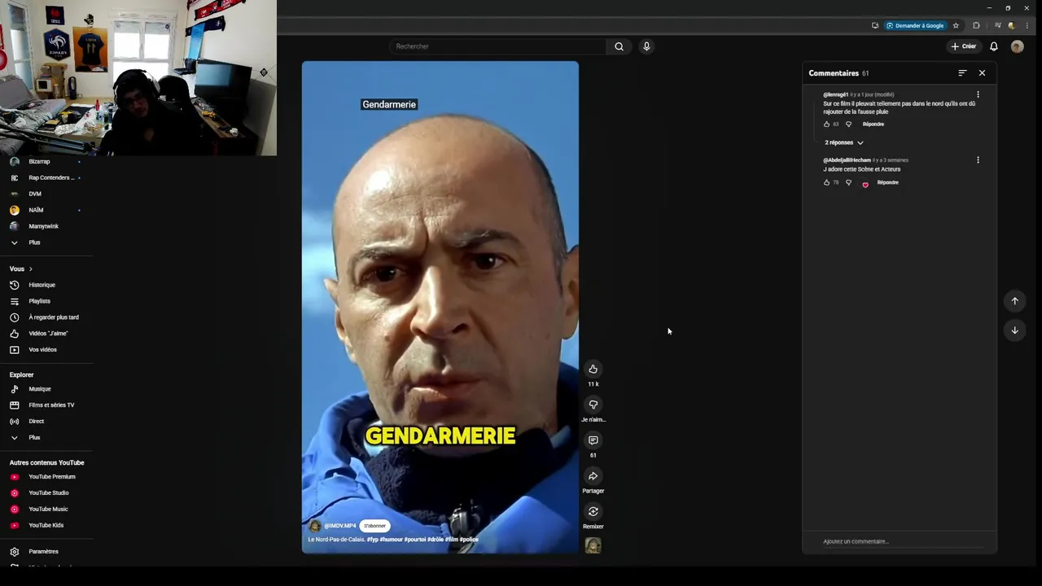Open the notifications bell
Screen dimensions: 1042x586
(994, 46)
